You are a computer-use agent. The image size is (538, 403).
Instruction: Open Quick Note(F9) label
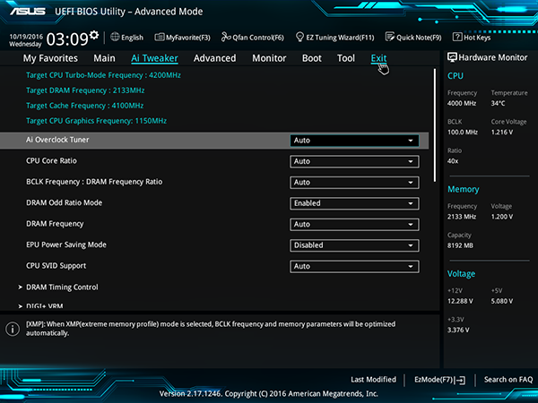point(419,38)
